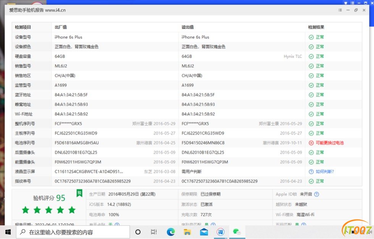The height and width of the screenshot is (239, 374).
Task: Open WeChat from the taskbar
Action: coord(237,231)
